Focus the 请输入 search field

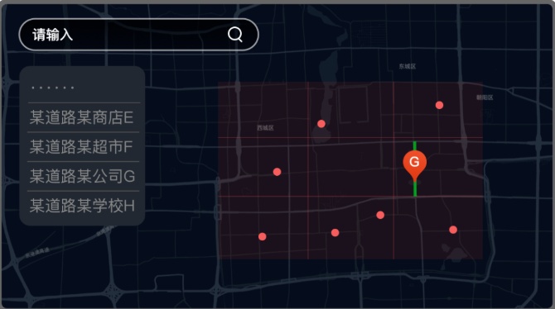[x=139, y=35]
